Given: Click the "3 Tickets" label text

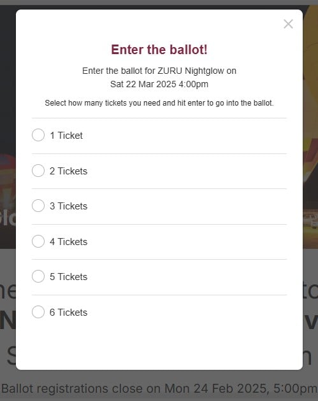Looking at the screenshot, I should 68,206.
